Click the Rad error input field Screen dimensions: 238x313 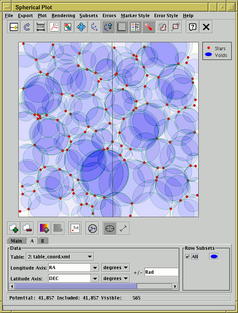161,272
